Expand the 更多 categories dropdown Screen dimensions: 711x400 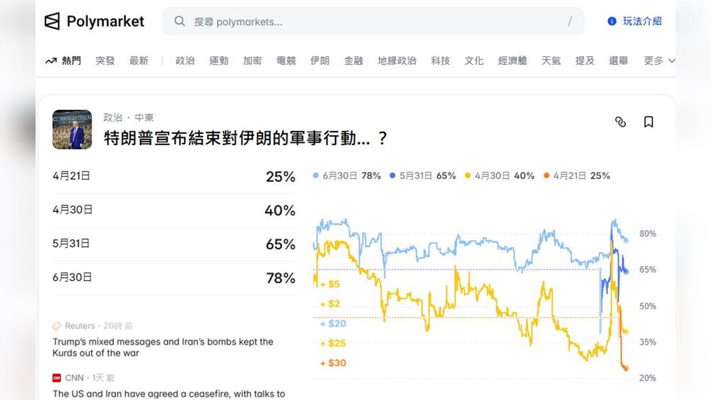(659, 61)
